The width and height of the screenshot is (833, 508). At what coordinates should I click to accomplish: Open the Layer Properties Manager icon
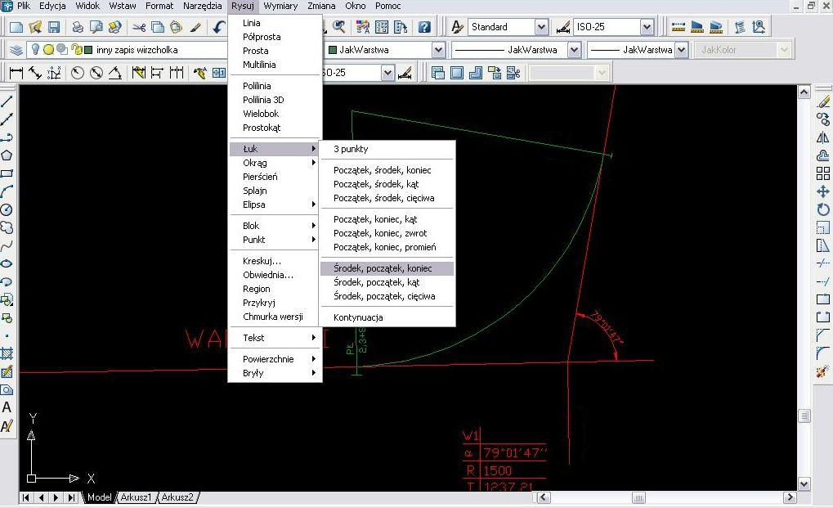[16, 50]
